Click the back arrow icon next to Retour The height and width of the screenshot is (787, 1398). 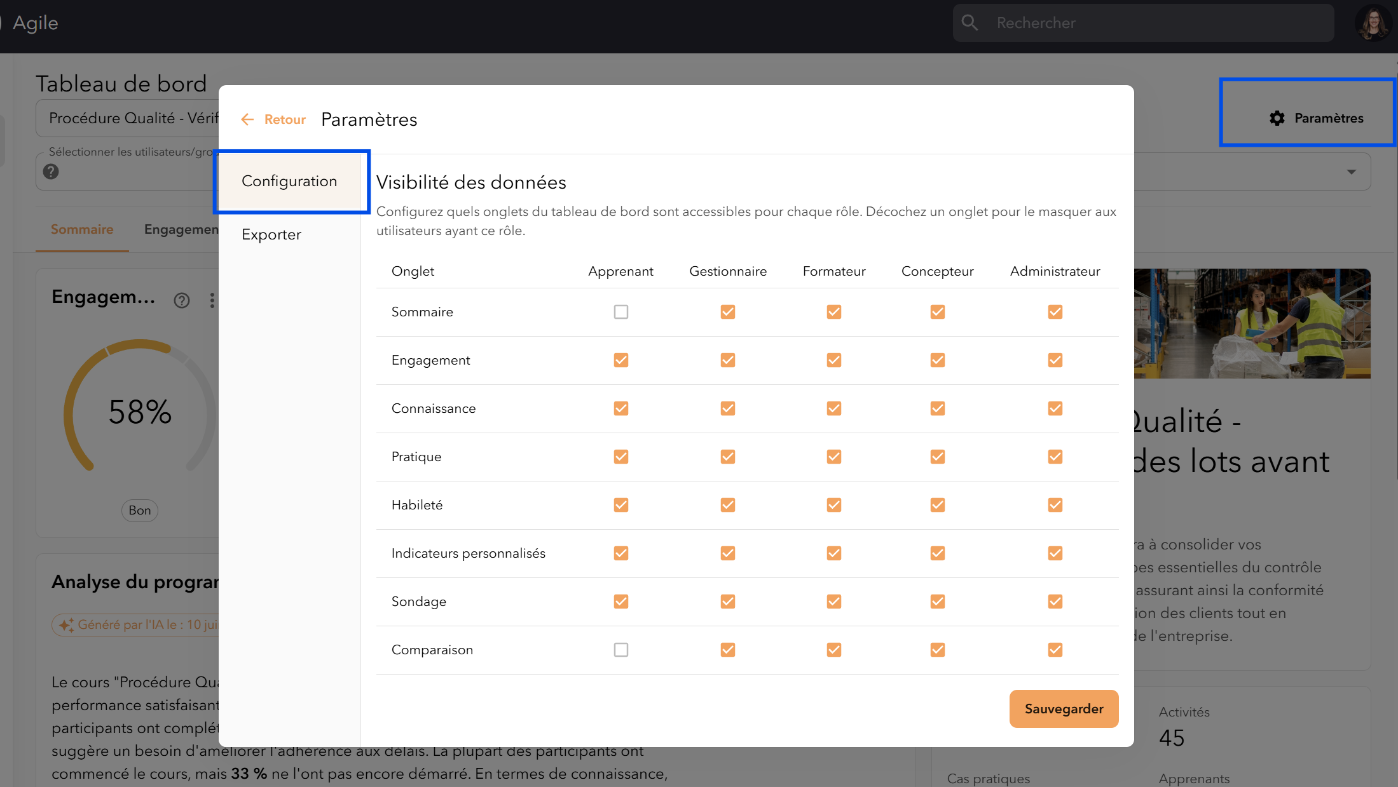tap(247, 119)
